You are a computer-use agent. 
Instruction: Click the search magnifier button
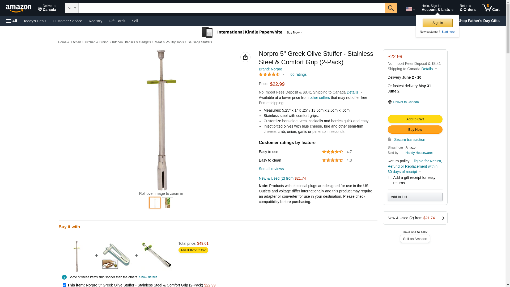coord(391,8)
